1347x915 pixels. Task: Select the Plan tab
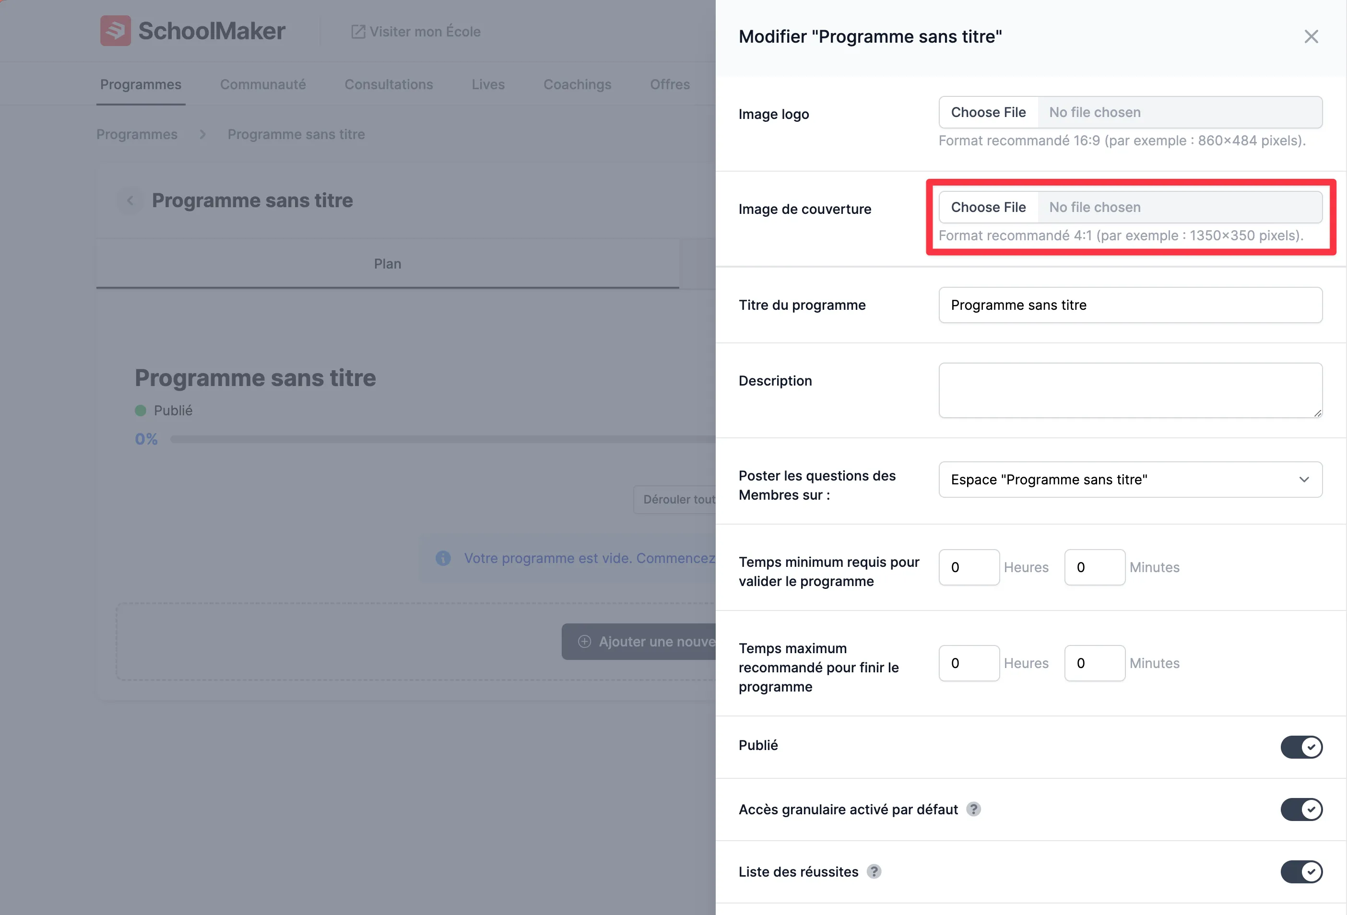[387, 264]
